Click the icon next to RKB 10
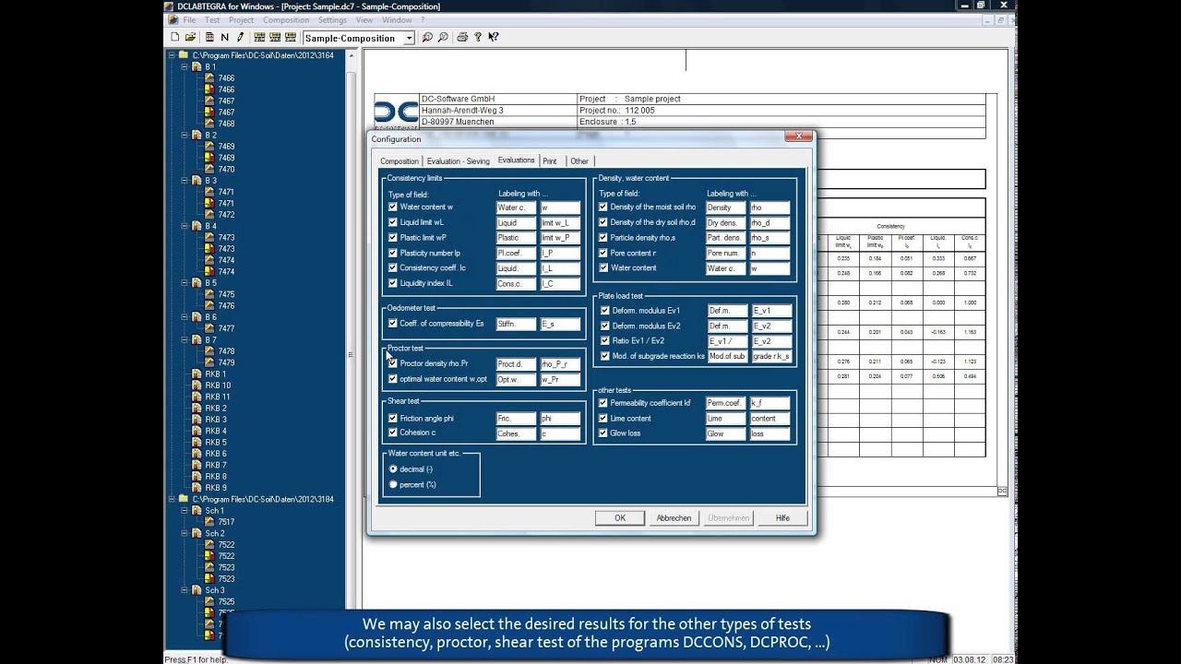1181x664 pixels. click(197, 385)
